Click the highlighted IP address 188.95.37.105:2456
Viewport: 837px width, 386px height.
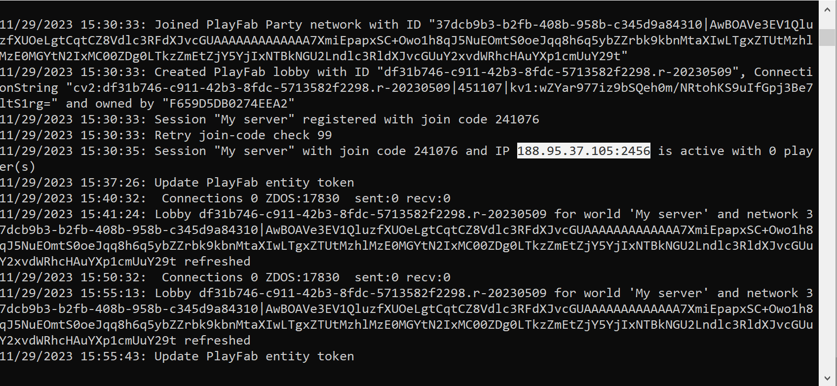click(x=583, y=151)
